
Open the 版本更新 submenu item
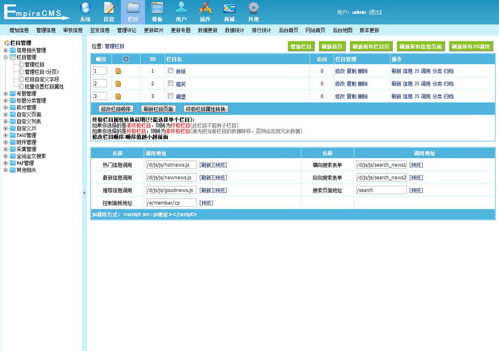click(x=369, y=31)
